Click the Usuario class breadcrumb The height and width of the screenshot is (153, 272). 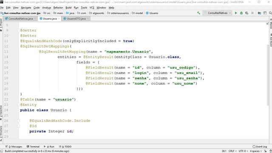point(152,13)
